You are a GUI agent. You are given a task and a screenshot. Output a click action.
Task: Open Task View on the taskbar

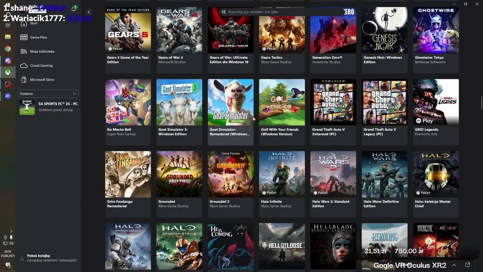[8, 25]
